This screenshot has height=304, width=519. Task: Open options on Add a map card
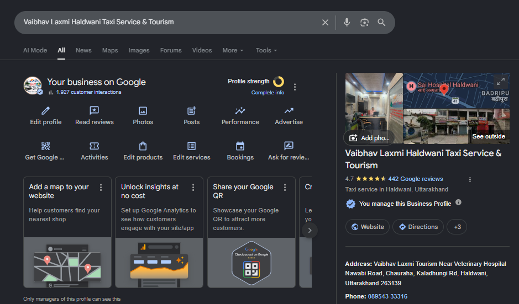(101, 188)
